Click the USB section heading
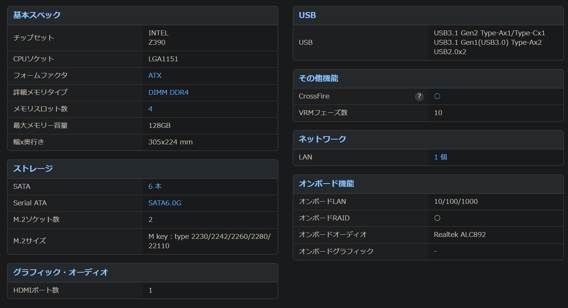Screen dimensions: 568x308 pos(307,15)
